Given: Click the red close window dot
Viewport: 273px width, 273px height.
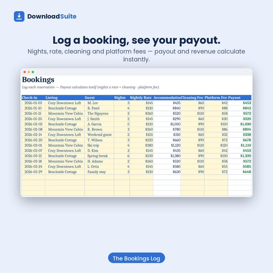Looking at the screenshot, I should (x=25, y=72).
